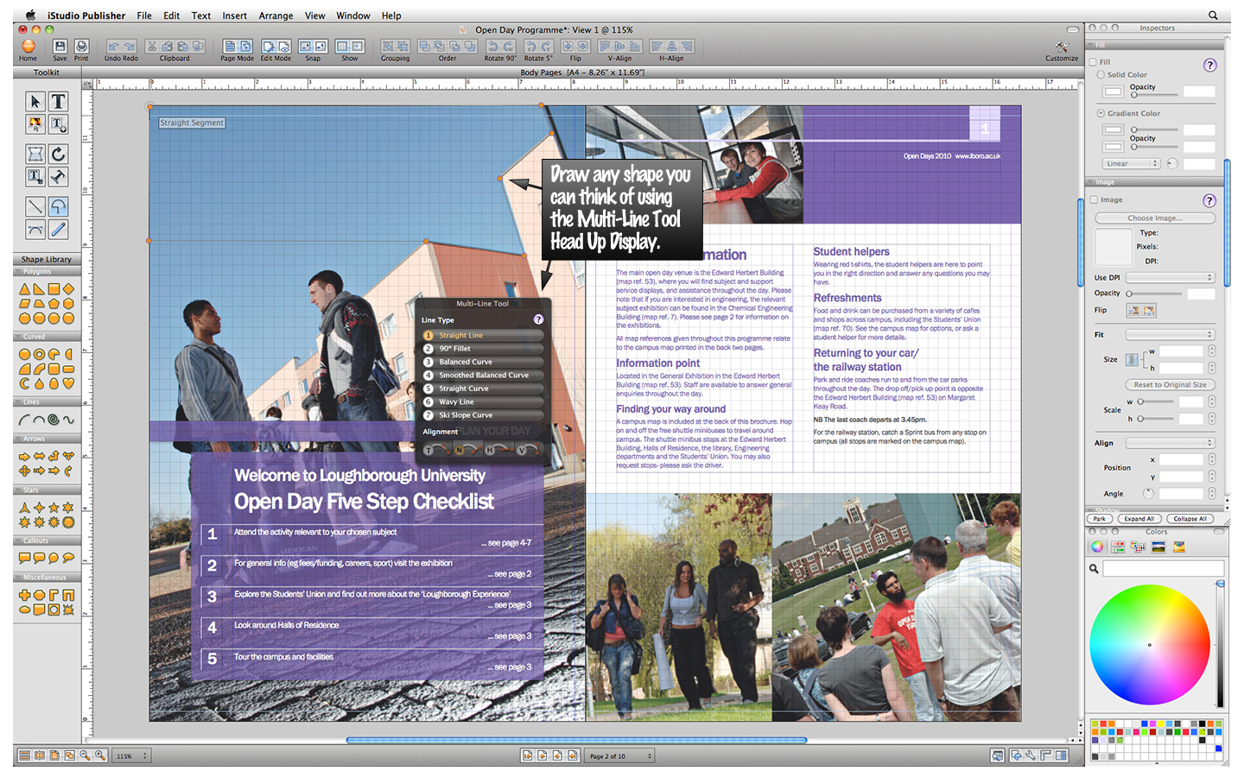The image size is (1244, 777).
Task: Open the 115% zoom level dropdown
Action: (132, 756)
